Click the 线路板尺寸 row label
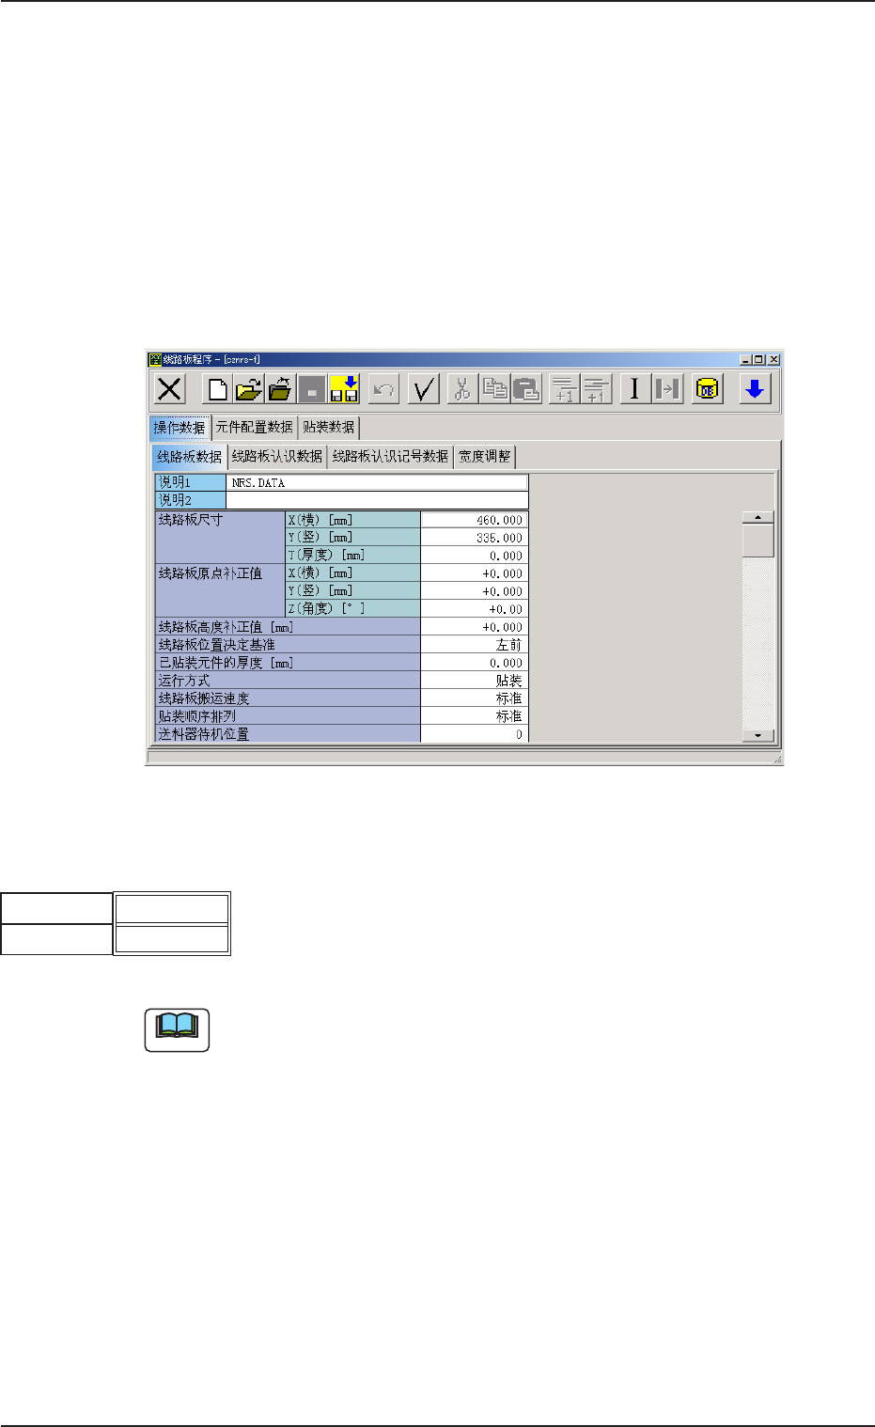Image resolution: width=875 pixels, height=1427 pixels. [x=219, y=538]
